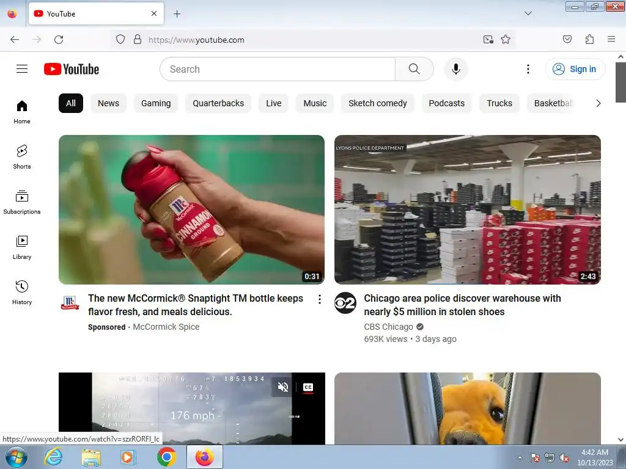Show hidden system tray icons
The height and width of the screenshot is (469, 626).
point(520,457)
